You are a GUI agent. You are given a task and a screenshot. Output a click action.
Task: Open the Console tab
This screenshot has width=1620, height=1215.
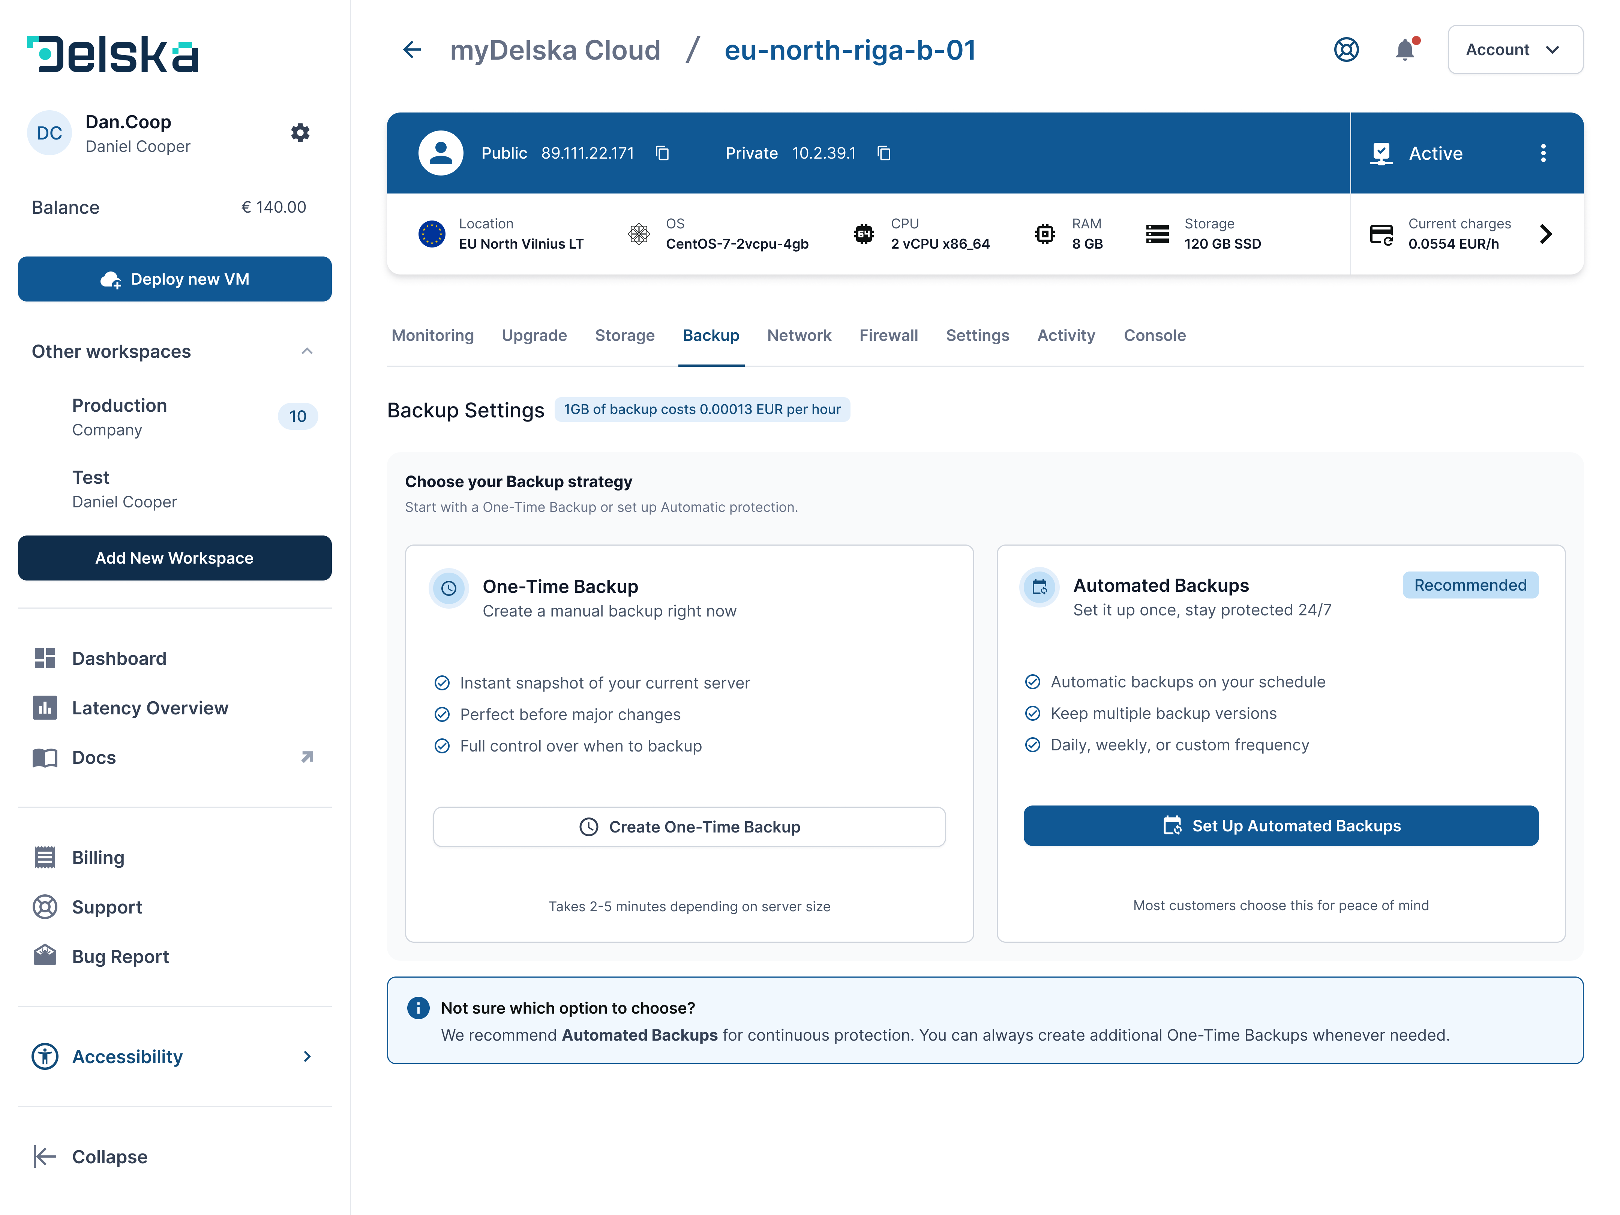[x=1154, y=335]
